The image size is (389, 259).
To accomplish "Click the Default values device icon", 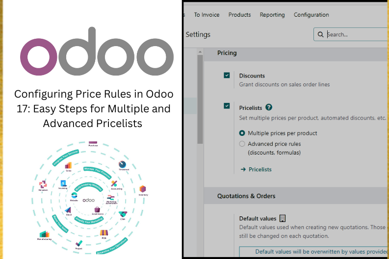I will point(283,218).
